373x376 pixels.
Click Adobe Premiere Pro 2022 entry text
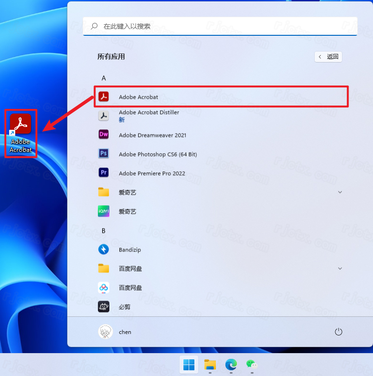(x=152, y=173)
